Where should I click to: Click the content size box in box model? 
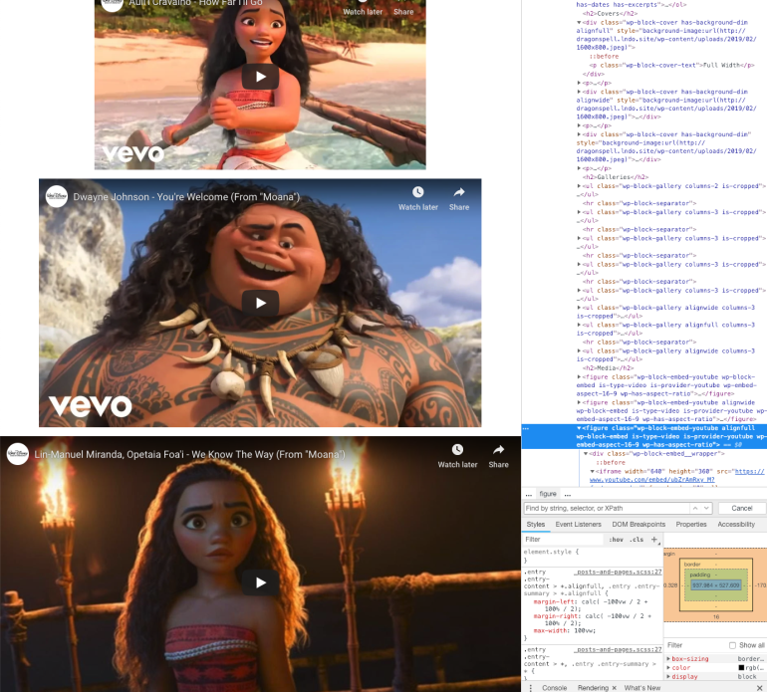pyautogui.click(x=716, y=584)
